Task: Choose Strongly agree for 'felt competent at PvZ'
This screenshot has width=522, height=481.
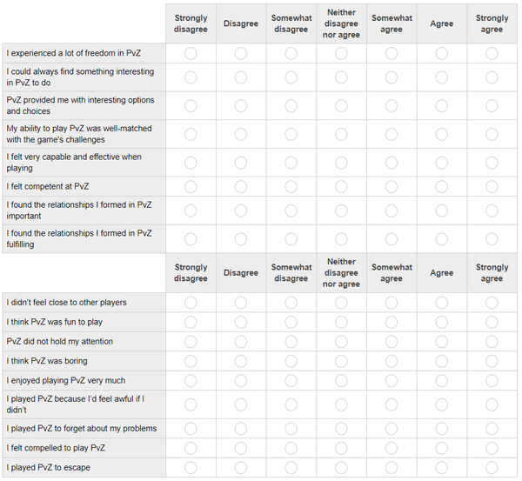Action: pyautogui.click(x=492, y=186)
